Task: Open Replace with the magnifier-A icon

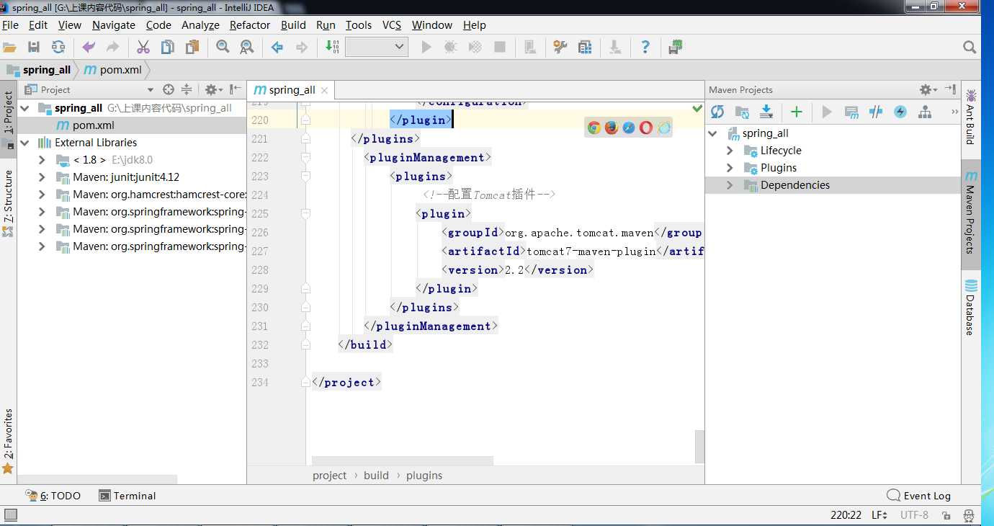Action: (246, 47)
